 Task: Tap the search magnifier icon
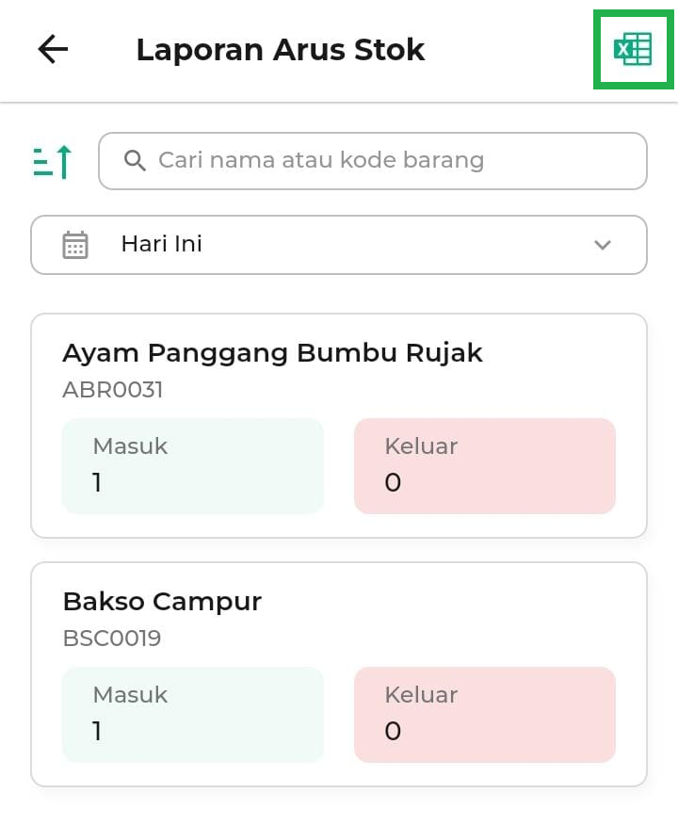pyautogui.click(x=135, y=161)
